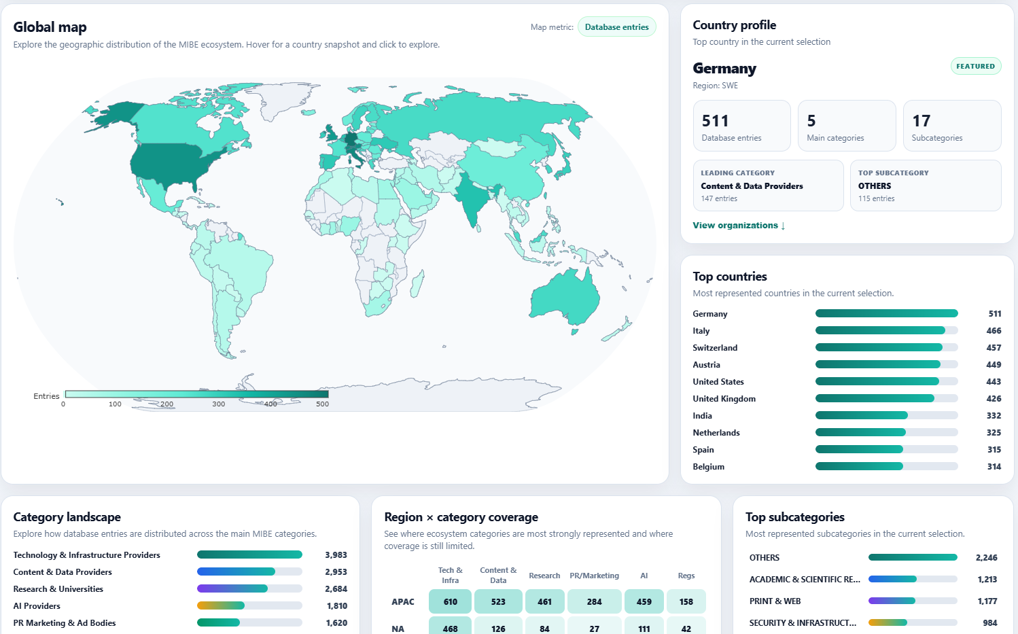Select NA PR/Marketing cell 27

click(x=595, y=626)
